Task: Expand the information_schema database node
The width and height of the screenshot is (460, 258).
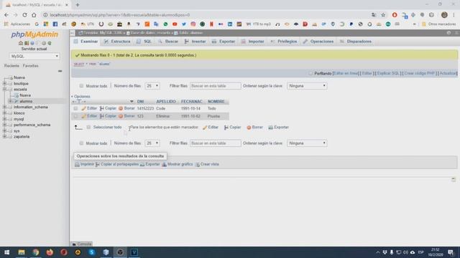Action: 4,107
